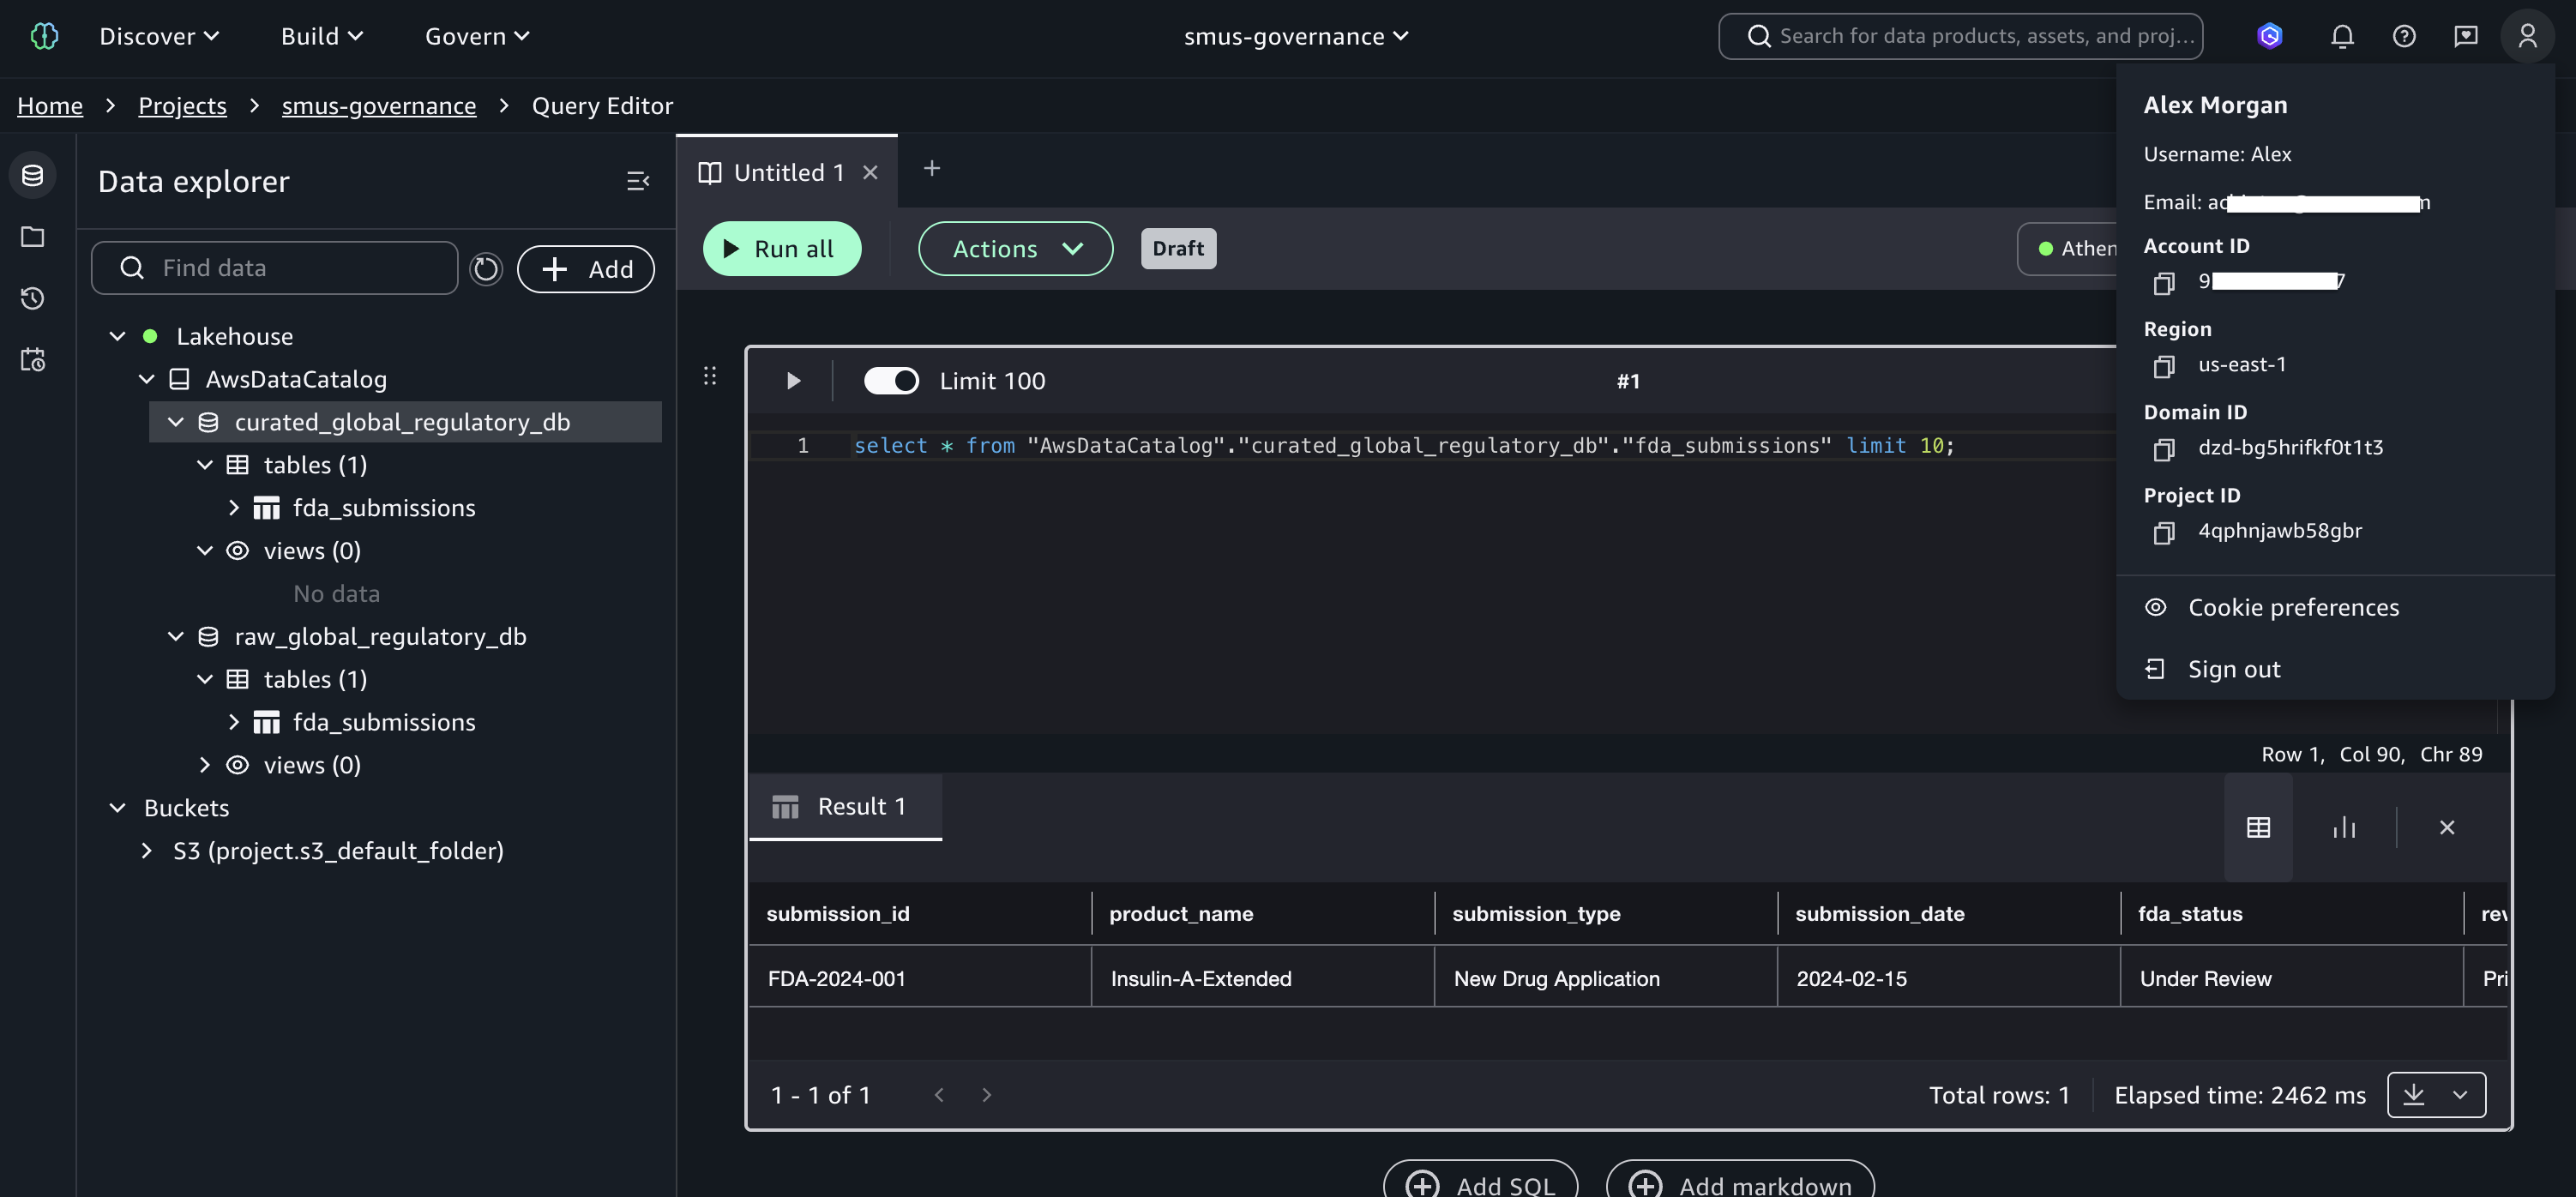Screen dimensions: 2576x1197
Task: Open smus-governance breadcrumb link
Action: click(x=379, y=106)
